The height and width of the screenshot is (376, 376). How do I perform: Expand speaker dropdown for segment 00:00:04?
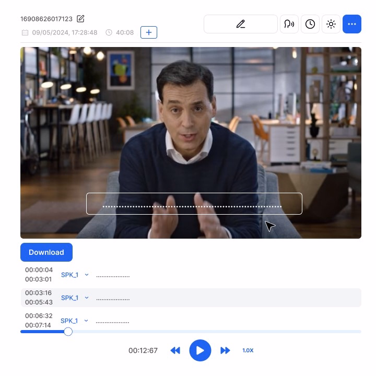87,275
